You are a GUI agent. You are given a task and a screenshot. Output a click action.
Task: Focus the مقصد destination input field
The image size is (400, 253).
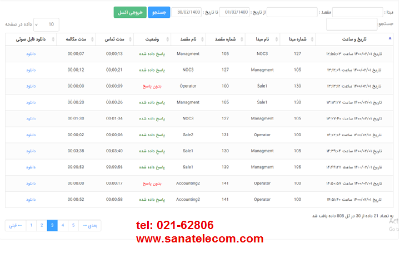pyautogui.click(x=292, y=12)
